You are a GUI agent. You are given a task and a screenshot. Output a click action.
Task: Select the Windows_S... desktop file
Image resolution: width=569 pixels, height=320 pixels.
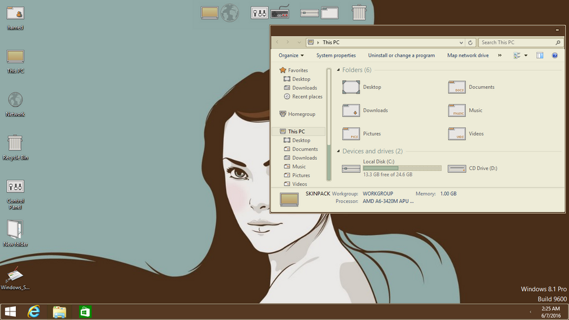(15, 278)
